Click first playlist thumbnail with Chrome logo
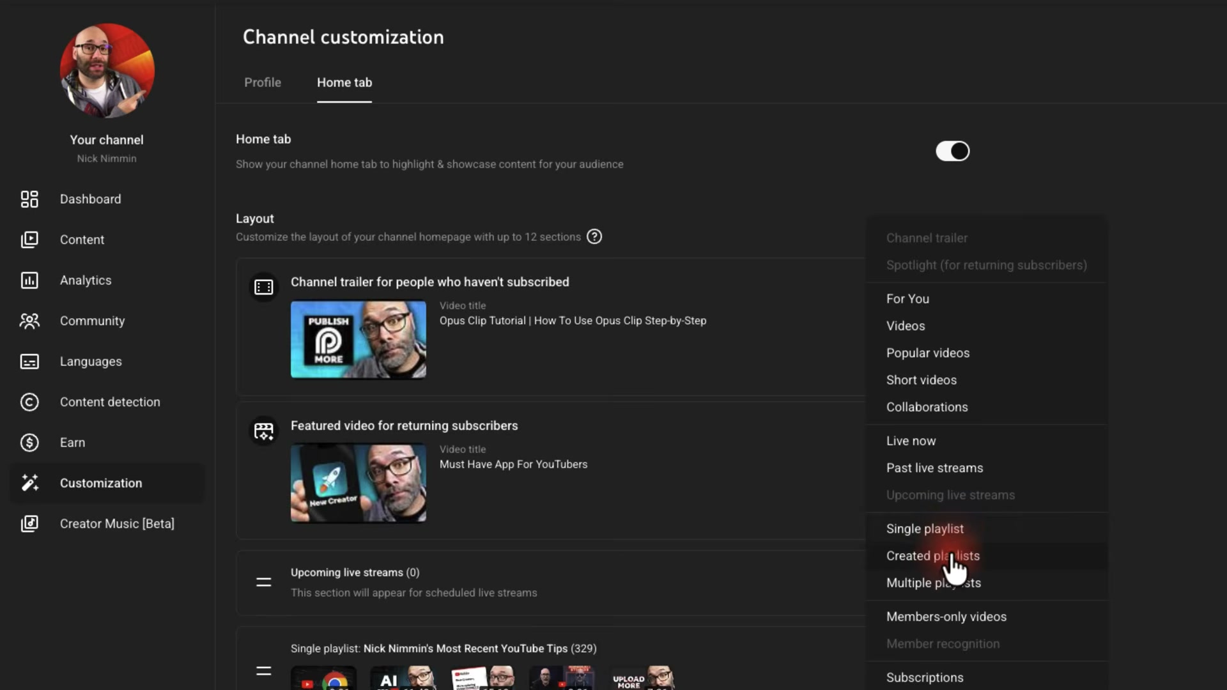This screenshot has height=690, width=1227. (324, 678)
